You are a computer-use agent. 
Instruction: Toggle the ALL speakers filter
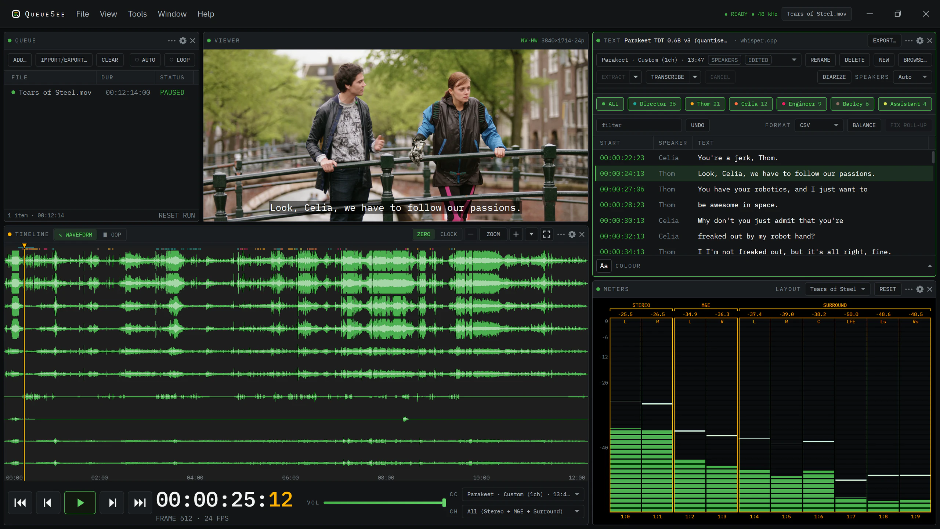tap(610, 104)
